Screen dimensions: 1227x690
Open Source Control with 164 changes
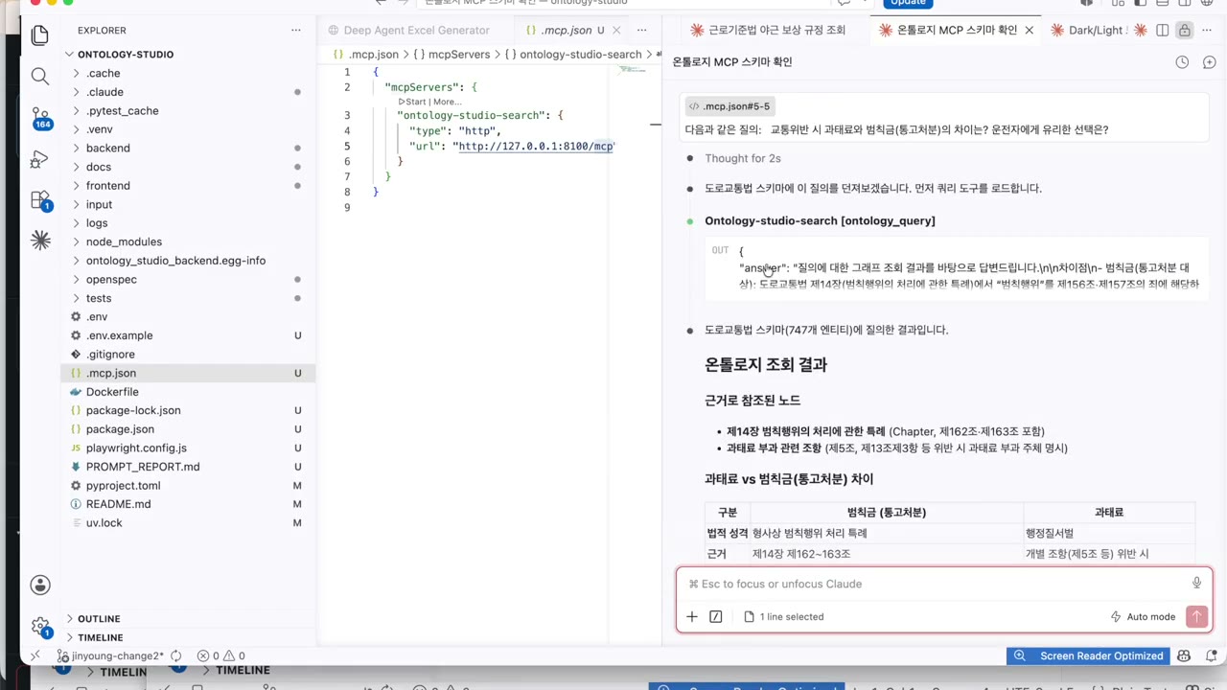pyautogui.click(x=40, y=118)
